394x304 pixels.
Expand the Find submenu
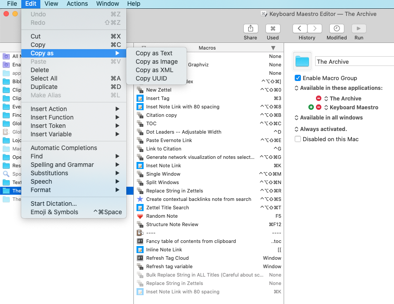pyautogui.click(x=74, y=156)
